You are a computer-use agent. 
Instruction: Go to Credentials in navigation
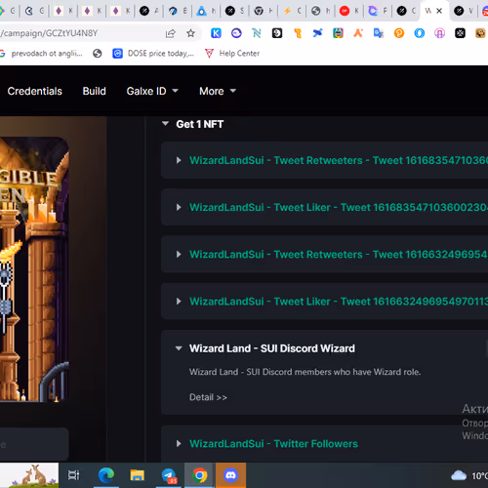35,91
